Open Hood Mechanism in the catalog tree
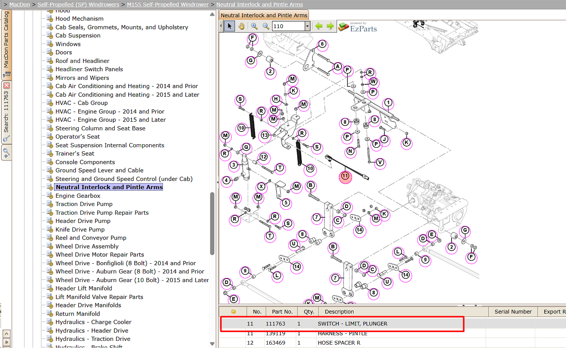Screen dimensions: 566x348 [79, 18]
